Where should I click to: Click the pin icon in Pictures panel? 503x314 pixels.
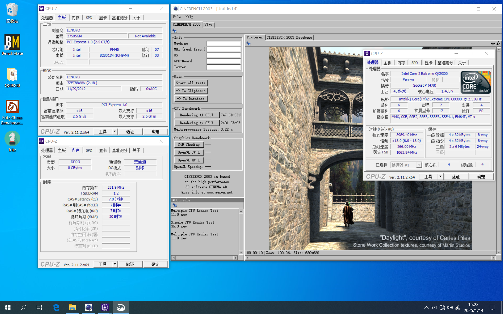248,43
